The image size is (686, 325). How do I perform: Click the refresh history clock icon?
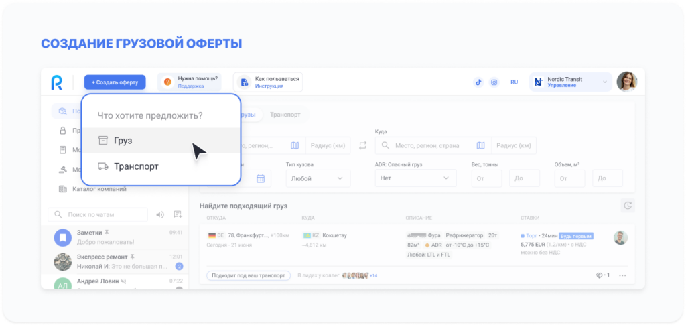tap(628, 206)
